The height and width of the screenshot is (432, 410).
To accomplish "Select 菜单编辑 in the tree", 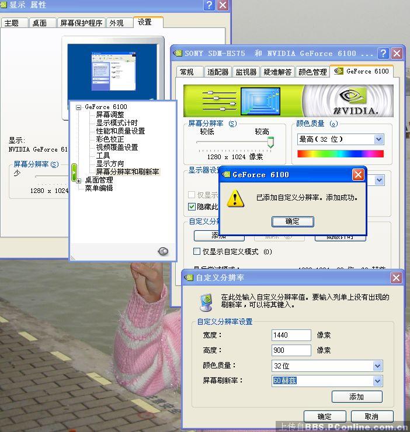I will 99,188.
